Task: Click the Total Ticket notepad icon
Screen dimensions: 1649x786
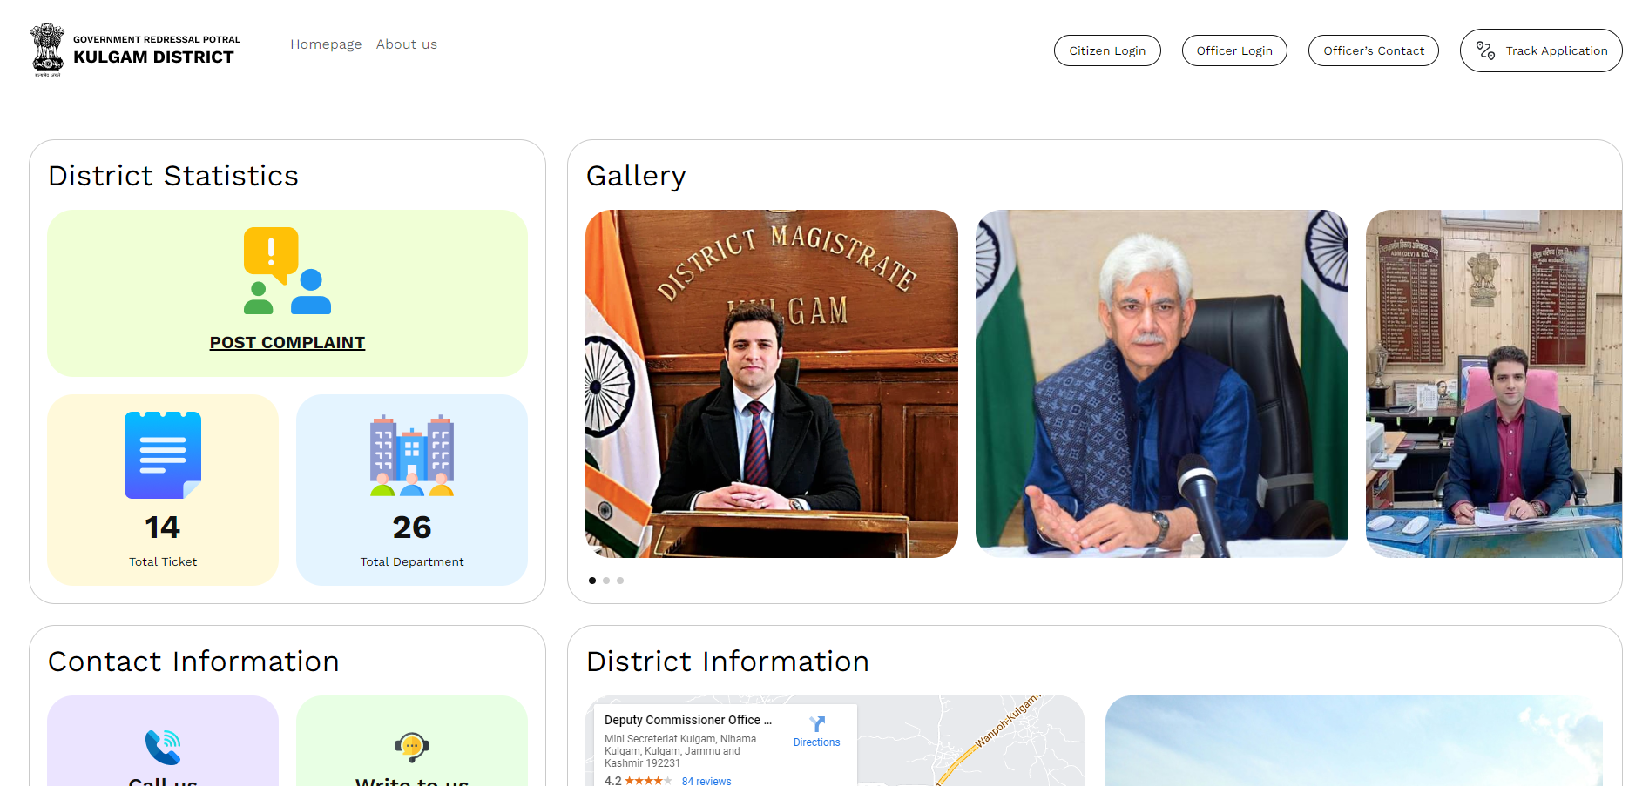Action: tap(163, 455)
